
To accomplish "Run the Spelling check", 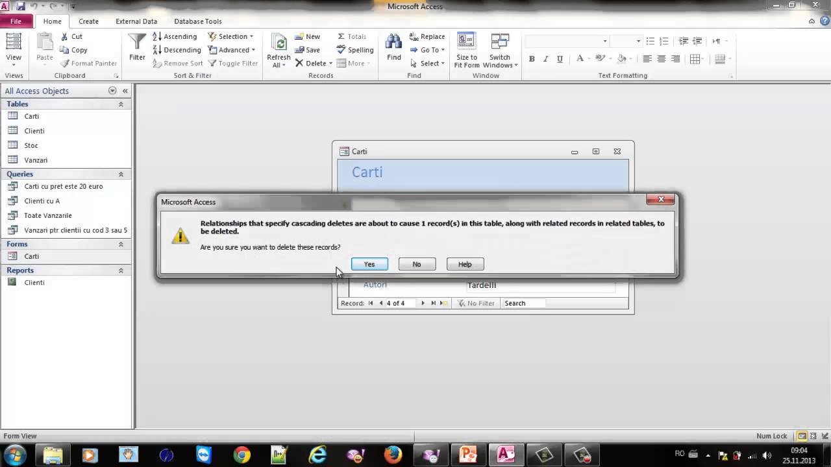I will click(355, 50).
